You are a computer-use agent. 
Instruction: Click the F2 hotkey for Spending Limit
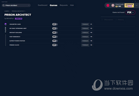(x=91, y=28)
